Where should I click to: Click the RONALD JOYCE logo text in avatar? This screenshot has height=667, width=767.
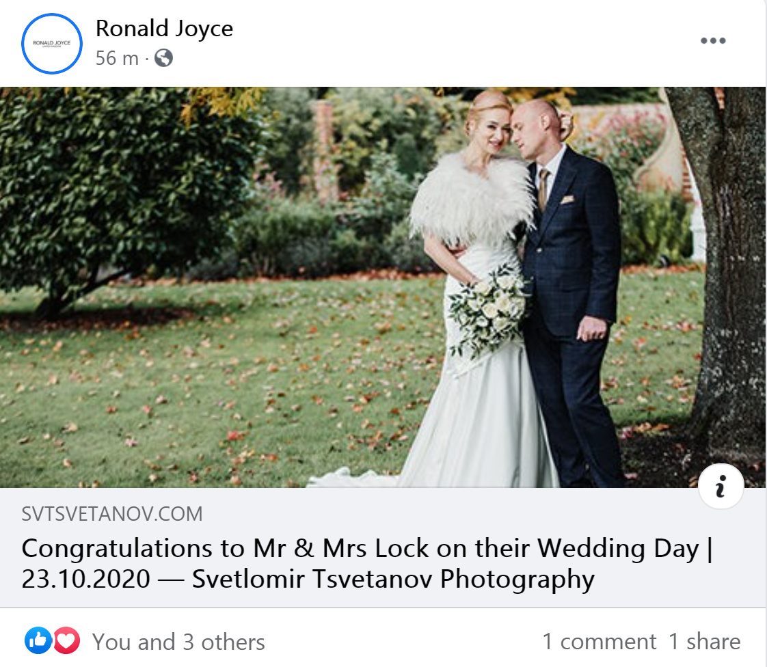pyautogui.click(x=52, y=43)
